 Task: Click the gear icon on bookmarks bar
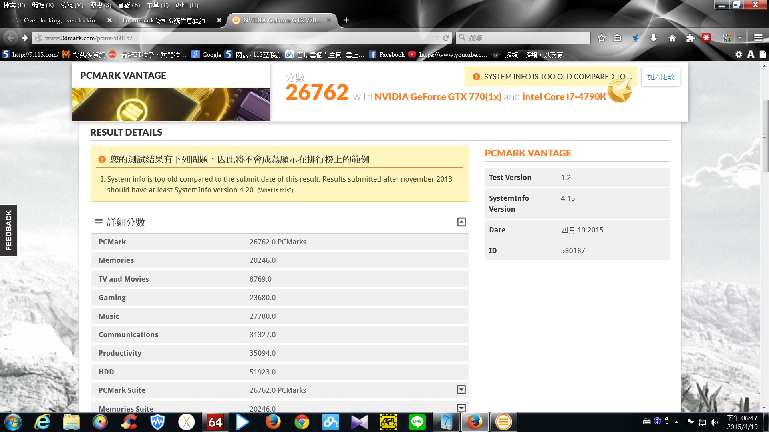click(x=739, y=54)
